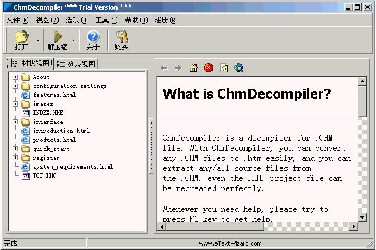Select introduction.html in the tree

tap(60, 131)
